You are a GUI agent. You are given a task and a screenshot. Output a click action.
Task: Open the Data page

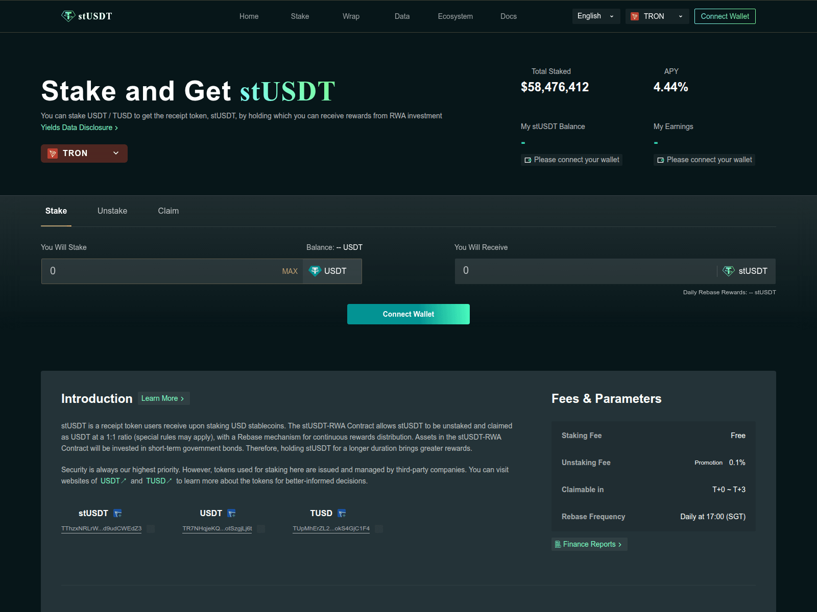402,16
